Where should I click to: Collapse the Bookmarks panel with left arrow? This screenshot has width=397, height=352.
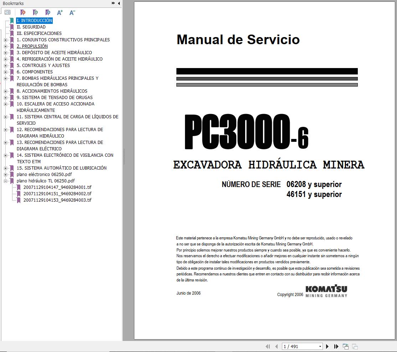[119, 3]
